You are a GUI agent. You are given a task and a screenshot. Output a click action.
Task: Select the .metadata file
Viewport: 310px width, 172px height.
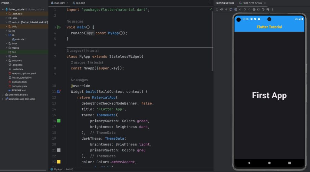click(x=16, y=69)
